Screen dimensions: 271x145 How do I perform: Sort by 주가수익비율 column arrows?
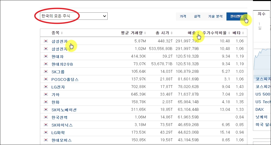tap(229, 33)
